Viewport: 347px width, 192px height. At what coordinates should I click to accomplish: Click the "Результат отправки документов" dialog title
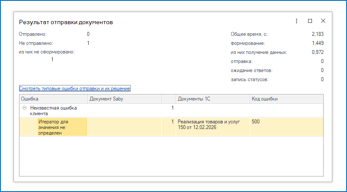point(66,22)
